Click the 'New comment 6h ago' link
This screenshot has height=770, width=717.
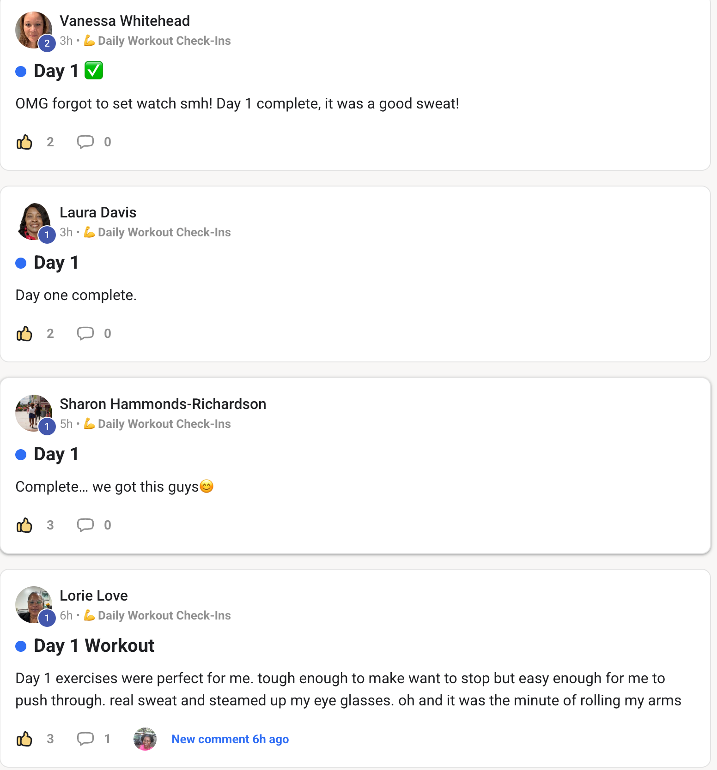[x=230, y=739]
